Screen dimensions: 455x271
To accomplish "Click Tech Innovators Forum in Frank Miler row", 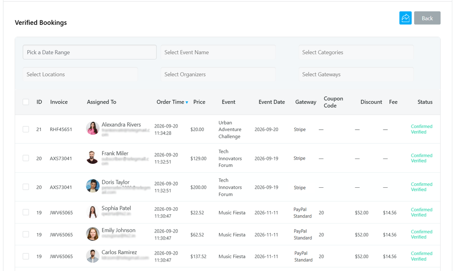I will (x=230, y=158).
